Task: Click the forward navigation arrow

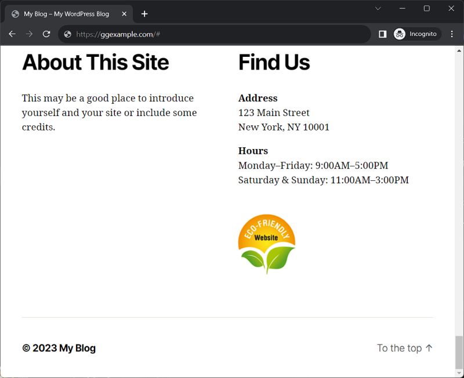Action: pos(29,34)
